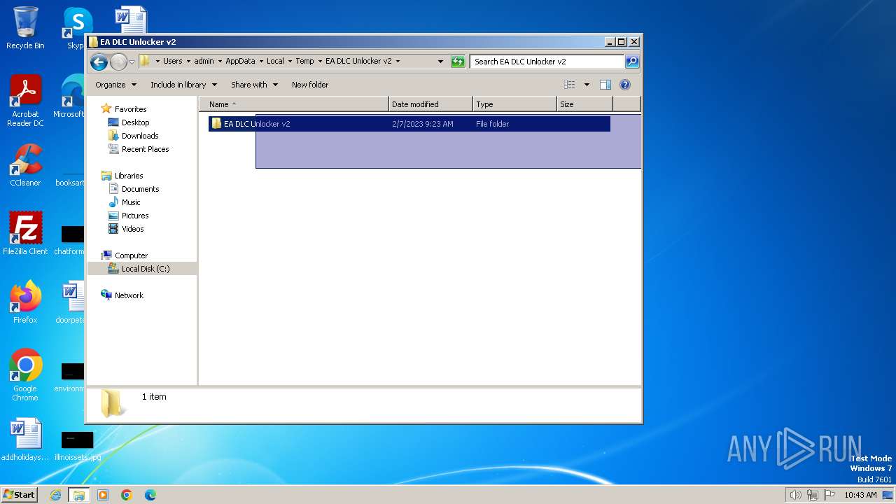
Task: Select the Acrobat Reader DC desktop icon
Action: pos(25,101)
